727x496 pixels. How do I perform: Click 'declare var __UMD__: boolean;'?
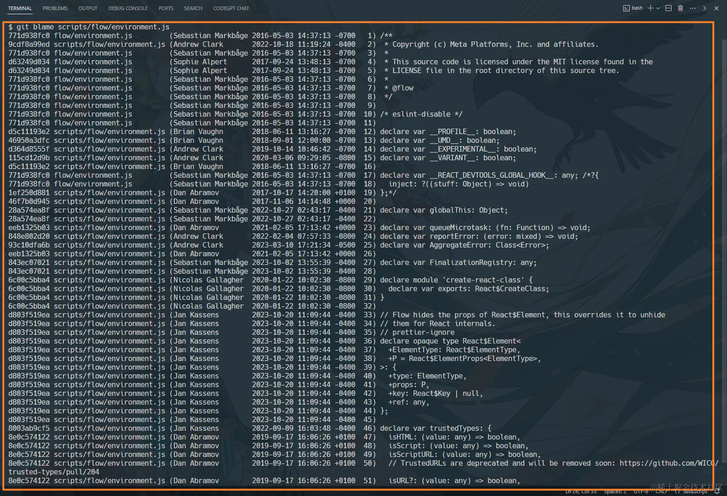pos(440,141)
